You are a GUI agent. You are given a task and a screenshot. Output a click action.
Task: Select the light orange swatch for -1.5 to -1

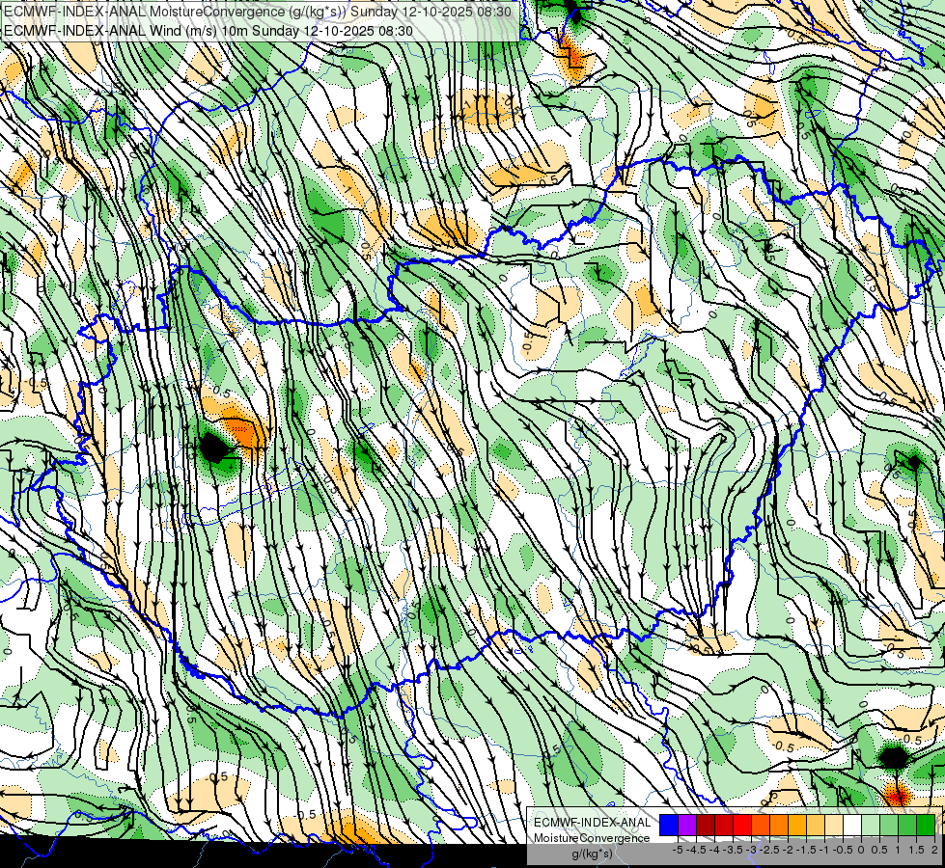(x=816, y=825)
